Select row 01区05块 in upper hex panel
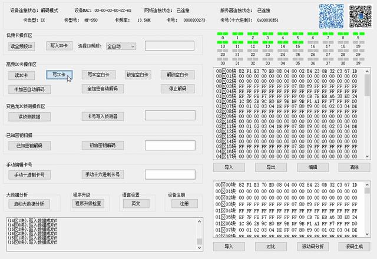The image size is (377, 259). (287, 96)
